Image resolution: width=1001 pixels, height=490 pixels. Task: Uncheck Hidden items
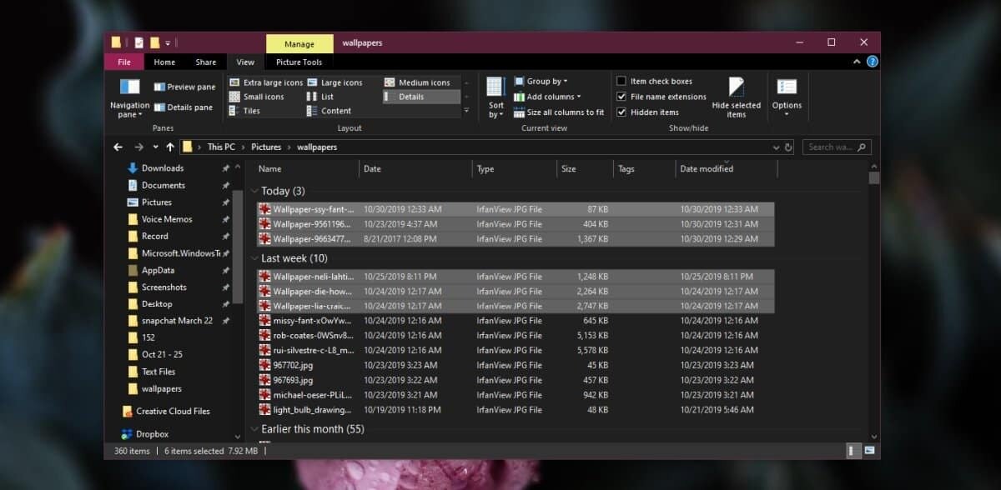(x=621, y=112)
